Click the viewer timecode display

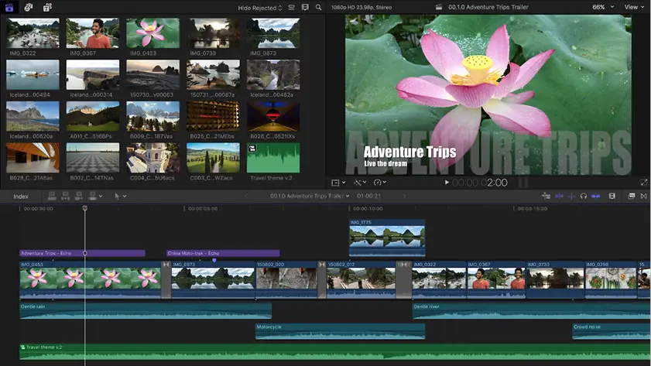480,183
